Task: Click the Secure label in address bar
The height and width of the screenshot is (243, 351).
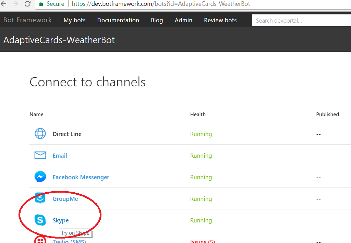Action: (55, 4)
